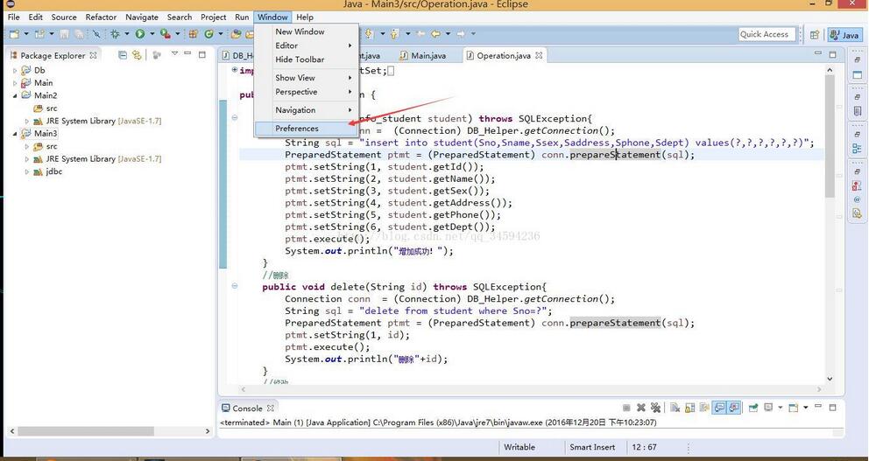Open the Outline icon in right trim
869x461 pixels.
858,149
